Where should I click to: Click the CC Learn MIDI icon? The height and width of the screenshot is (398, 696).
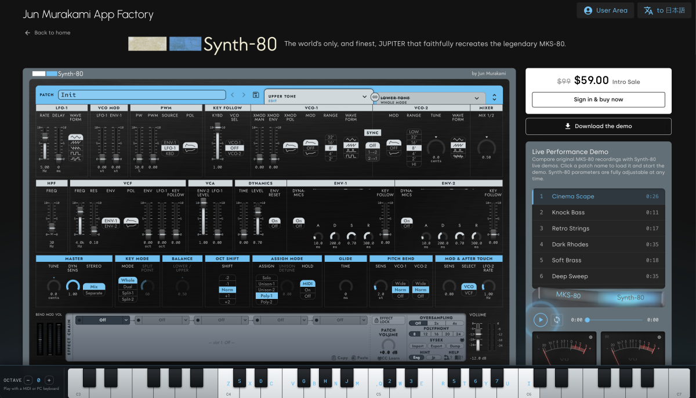pos(379,358)
